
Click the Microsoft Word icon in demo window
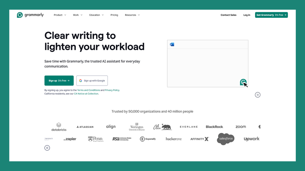click(172, 44)
